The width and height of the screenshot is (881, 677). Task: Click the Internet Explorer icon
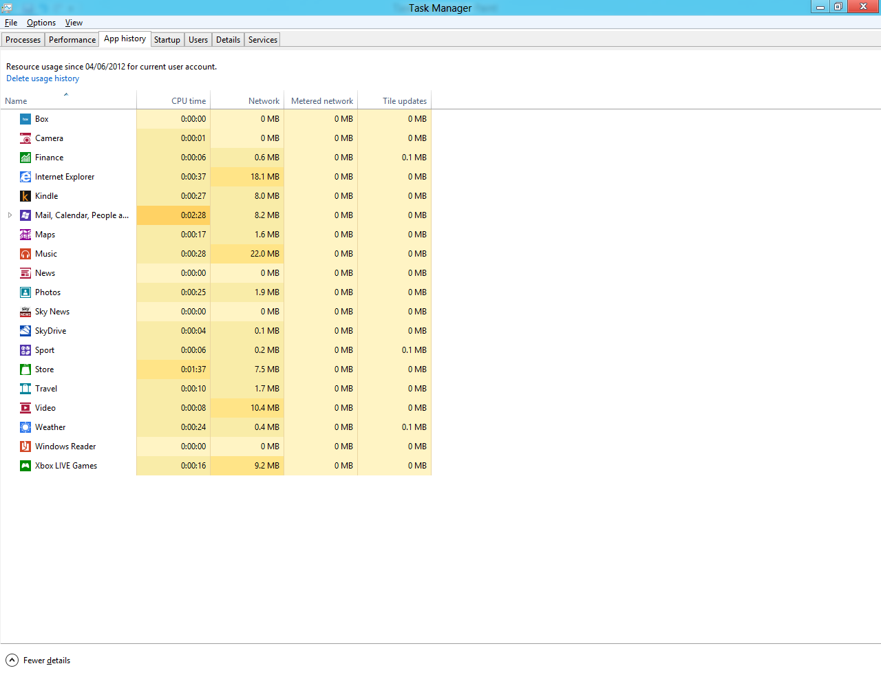click(25, 177)
